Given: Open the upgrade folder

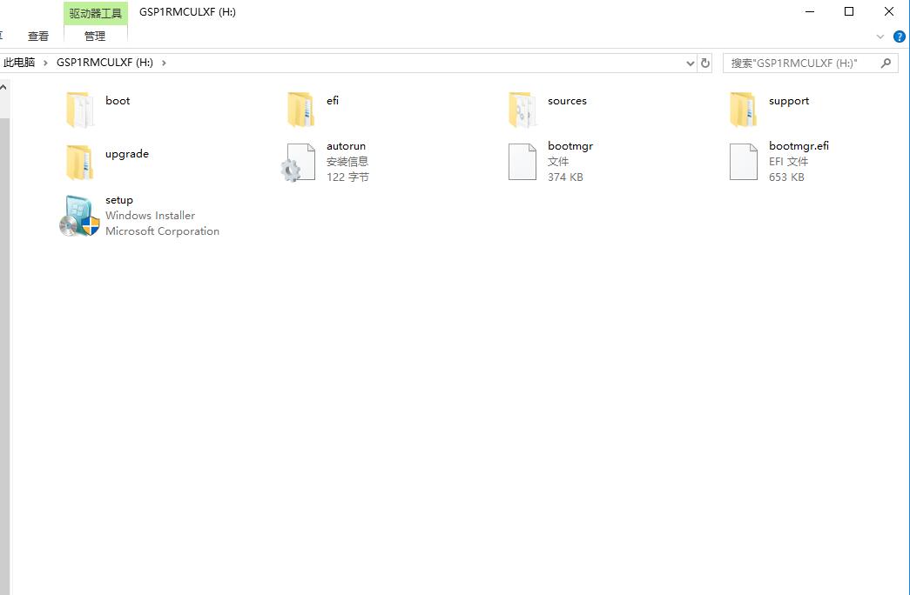Looking at the screenshot, I should (127, 153).
